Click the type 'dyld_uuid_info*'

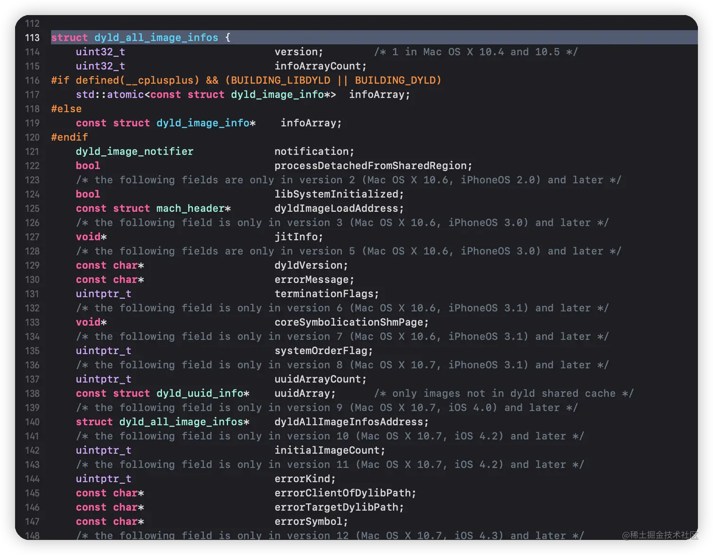click(203, 394)
